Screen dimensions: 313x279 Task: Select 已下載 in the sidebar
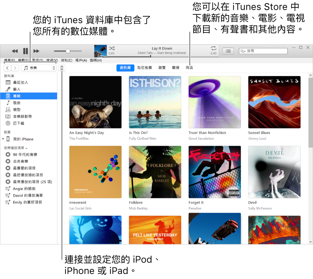(x=29, y=123)
